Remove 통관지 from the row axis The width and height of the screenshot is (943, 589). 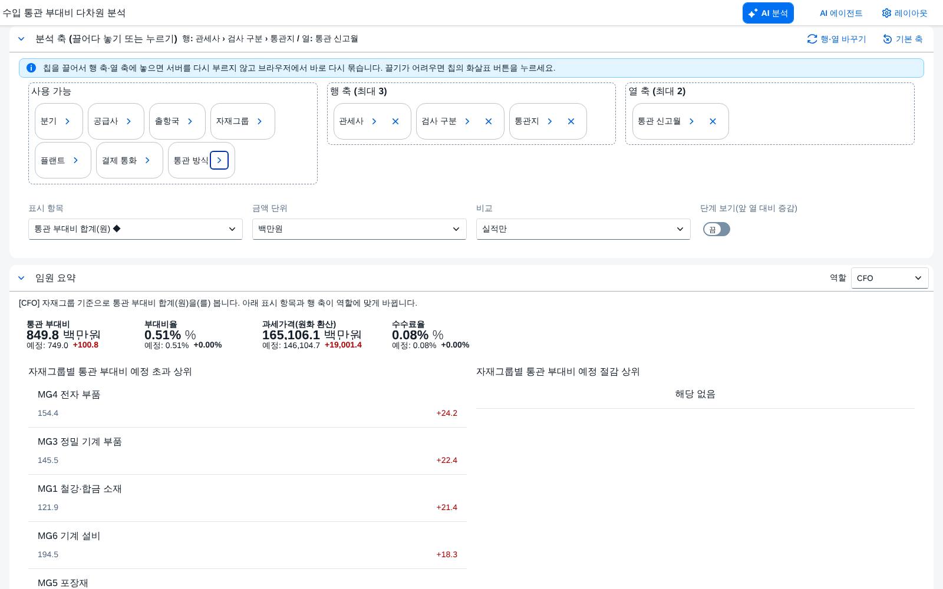pos(571,121)
